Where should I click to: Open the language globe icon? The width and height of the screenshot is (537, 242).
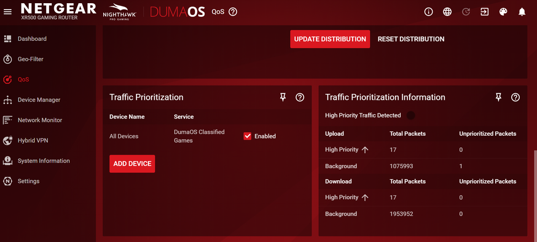447,12
